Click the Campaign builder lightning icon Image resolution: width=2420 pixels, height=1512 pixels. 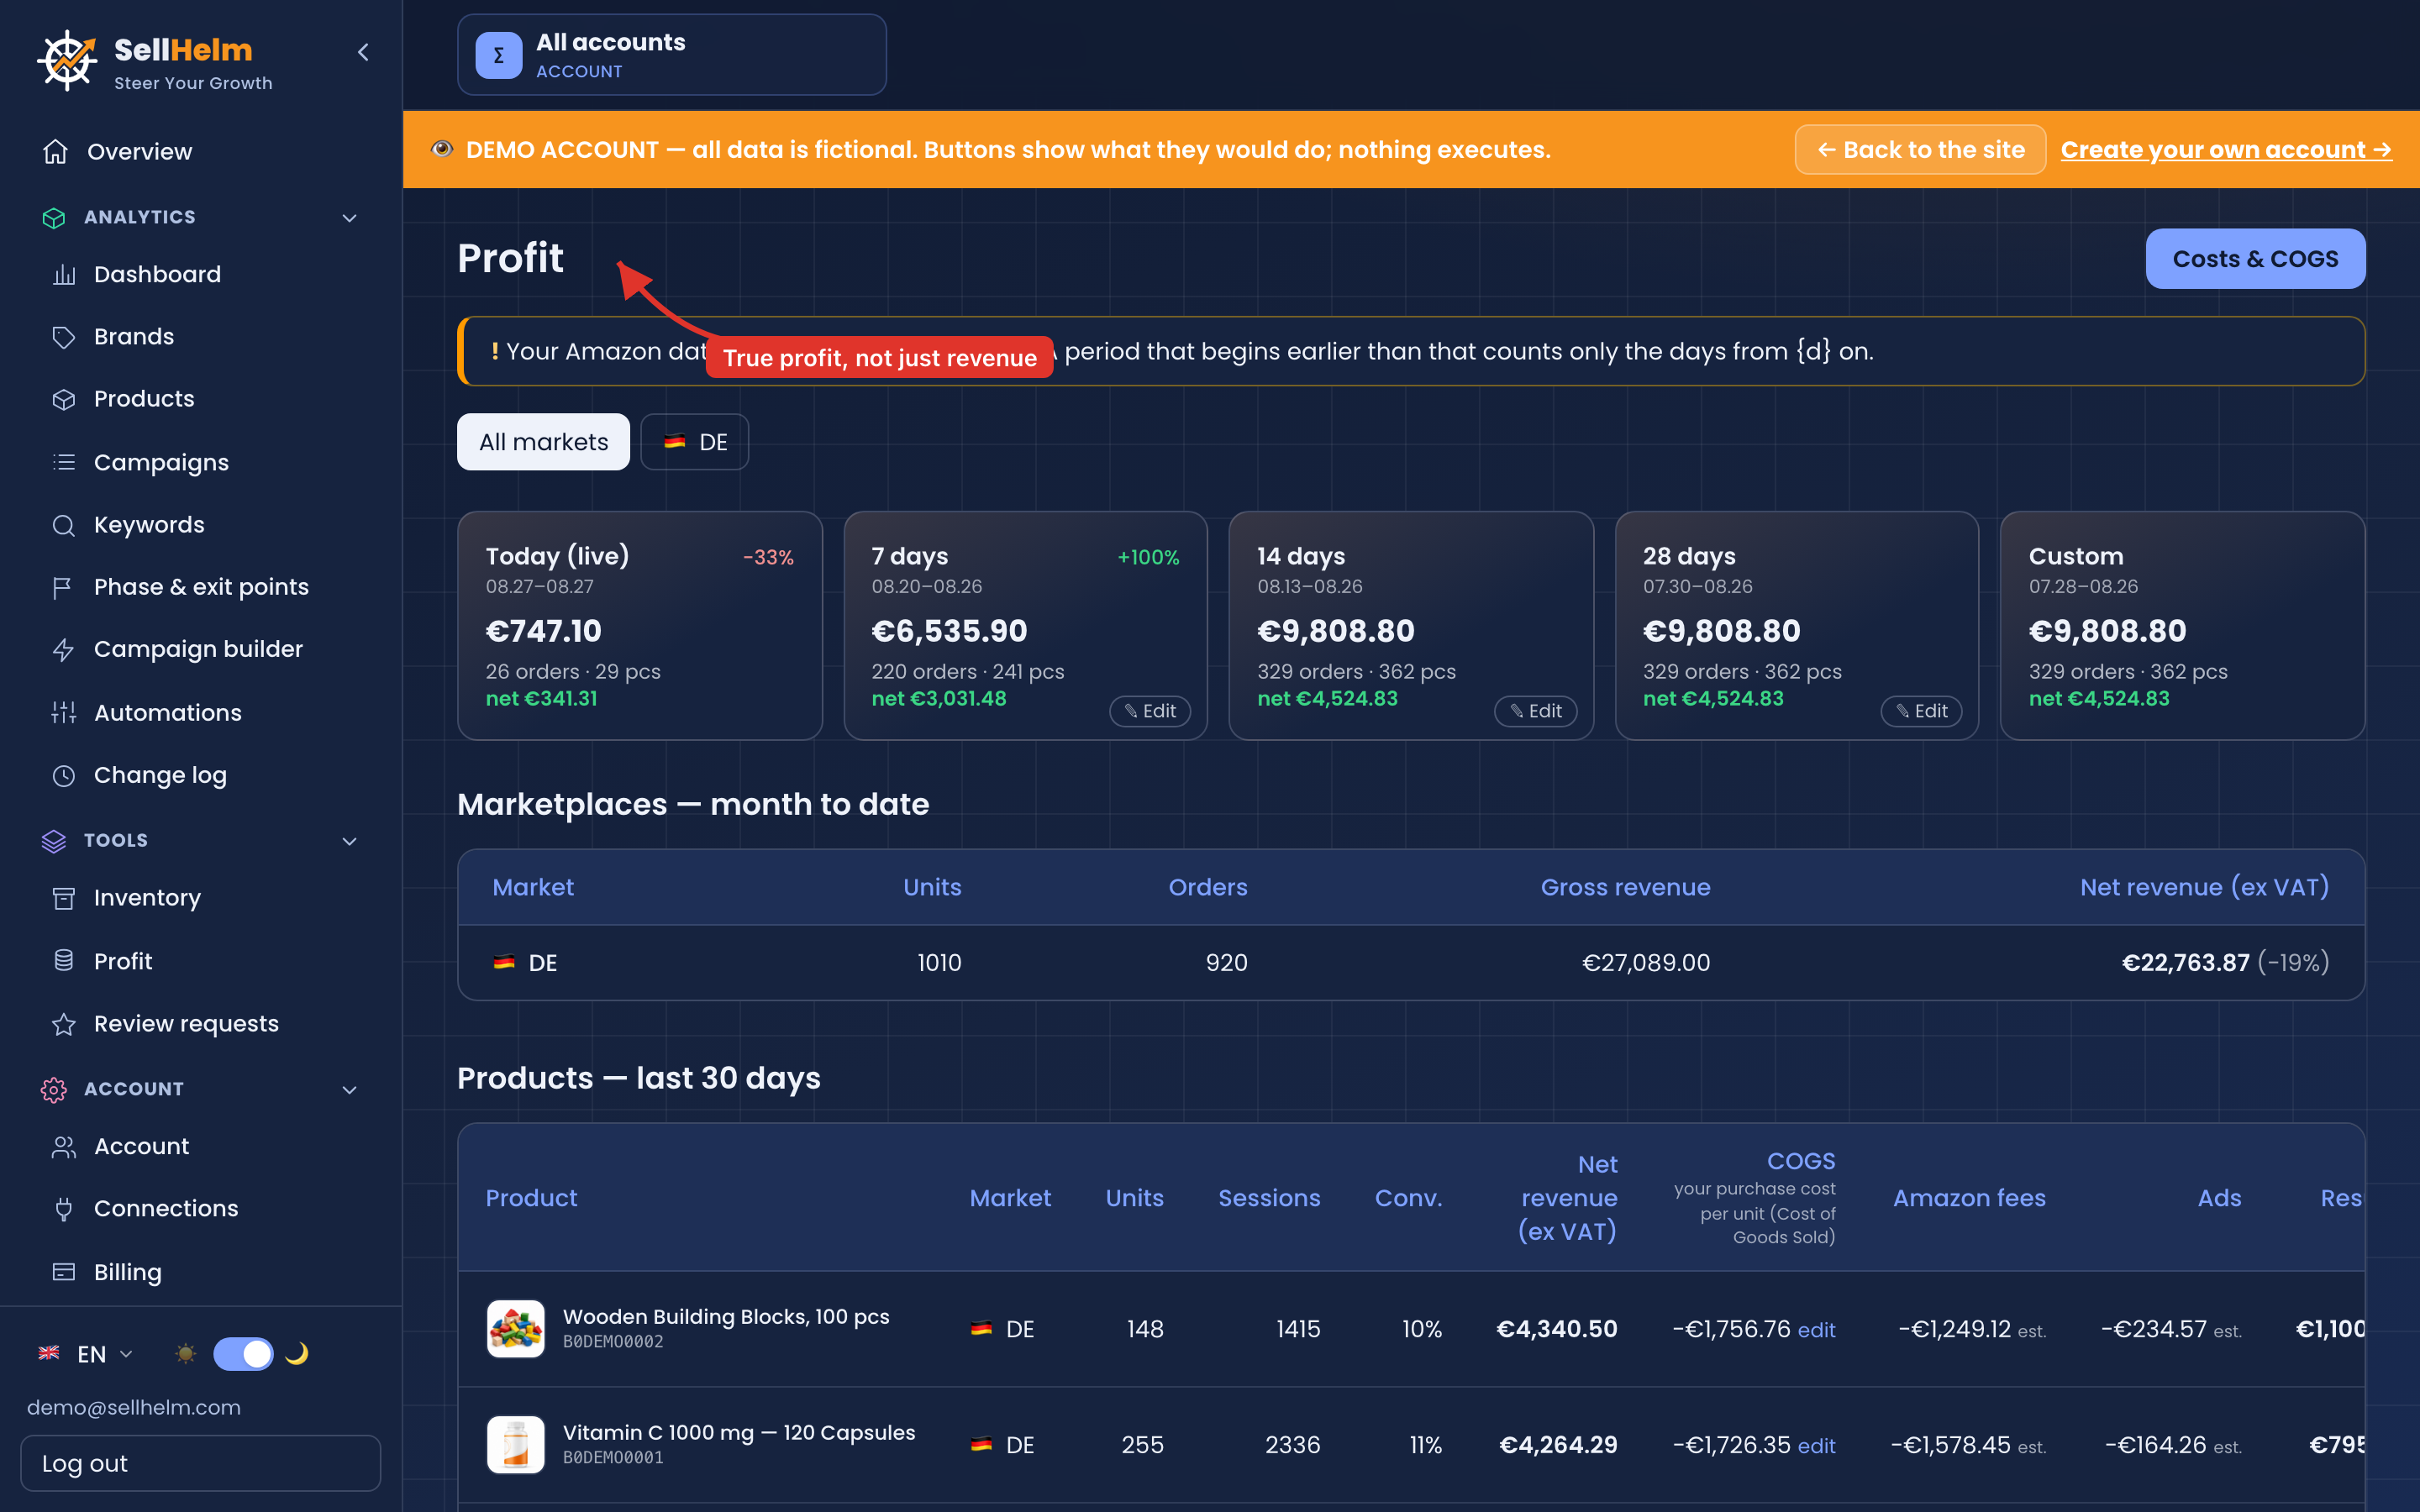[x=64, y=650]
